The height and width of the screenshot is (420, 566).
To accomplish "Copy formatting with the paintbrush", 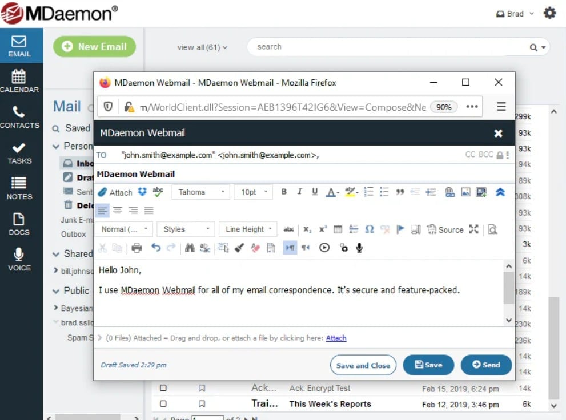I will tap(239, 248).
